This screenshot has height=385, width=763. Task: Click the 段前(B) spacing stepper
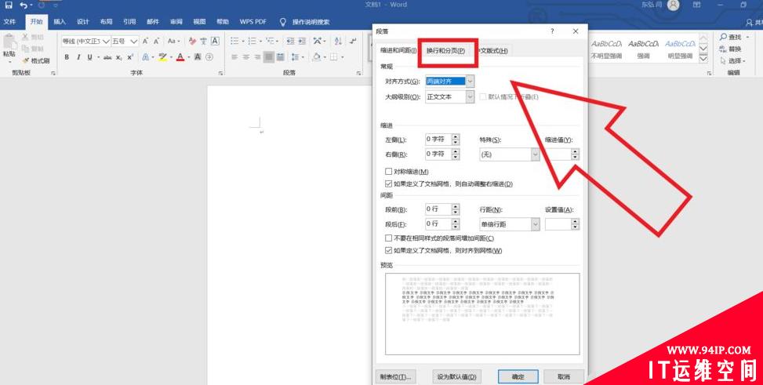click(456, 209)
